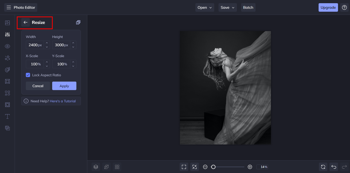The width and height of the screenshot is (350, 173).
Task: Zoom out with the minus icon
Action: click(205, 167)
